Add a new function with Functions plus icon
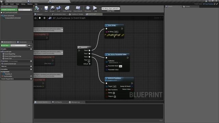The height and width of the screenshot is (123, 219). coord(31,61)
